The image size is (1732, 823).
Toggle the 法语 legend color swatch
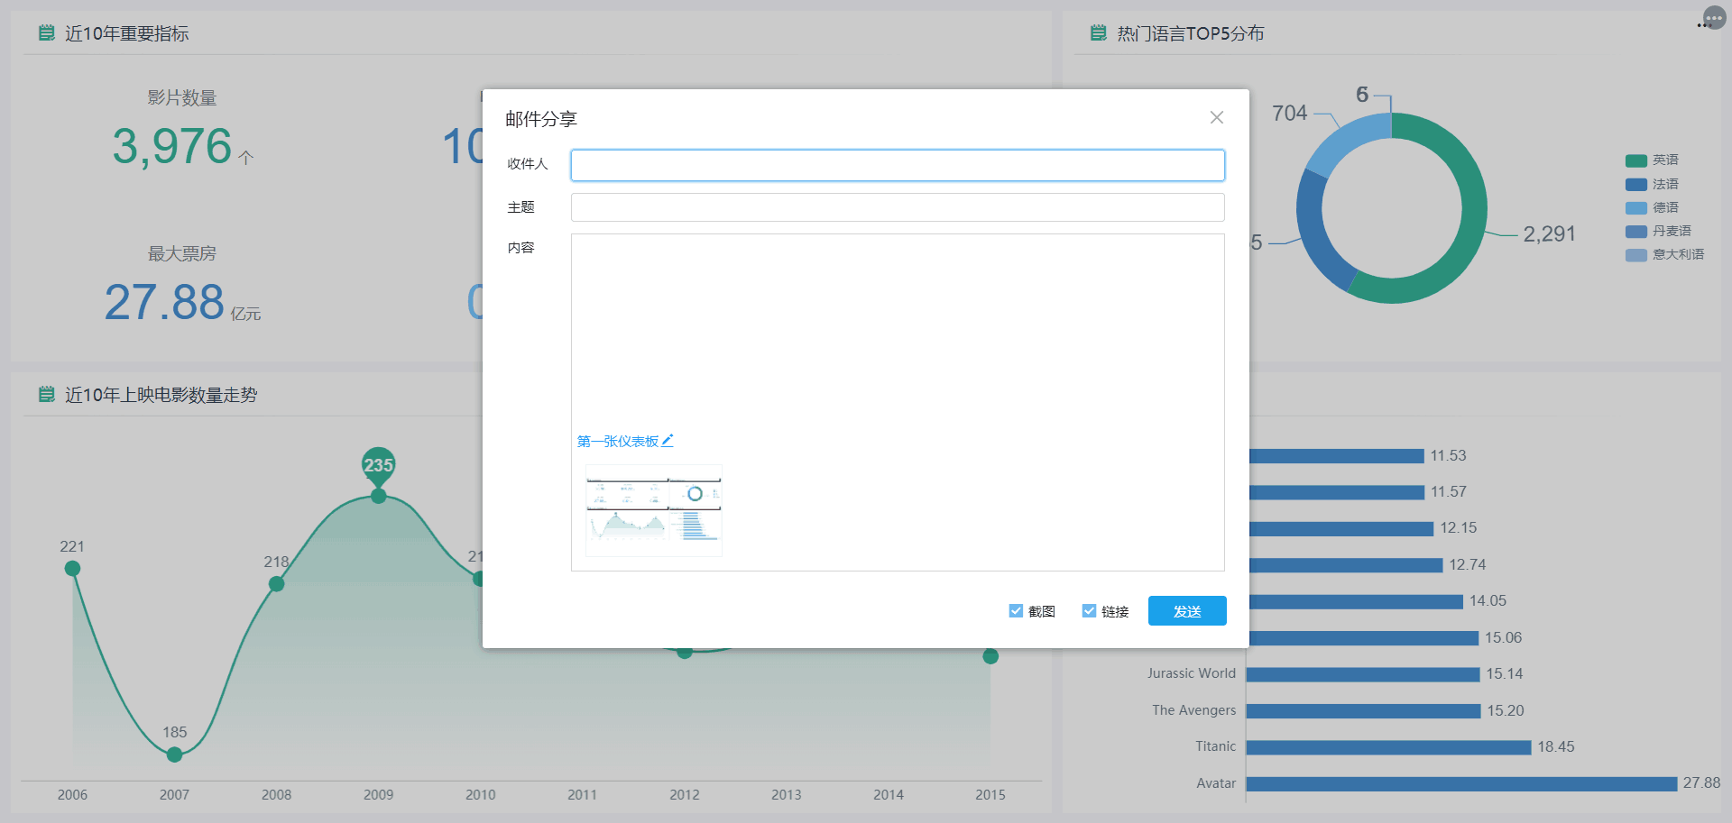(1635, 184)
